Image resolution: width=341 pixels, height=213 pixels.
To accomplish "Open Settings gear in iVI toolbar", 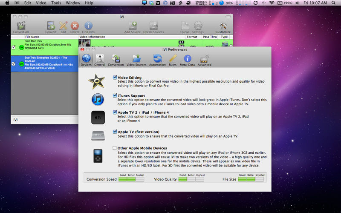I will coord(198,27).
